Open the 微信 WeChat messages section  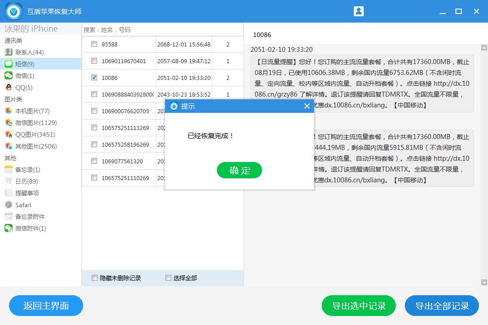(x=25, y=75)
